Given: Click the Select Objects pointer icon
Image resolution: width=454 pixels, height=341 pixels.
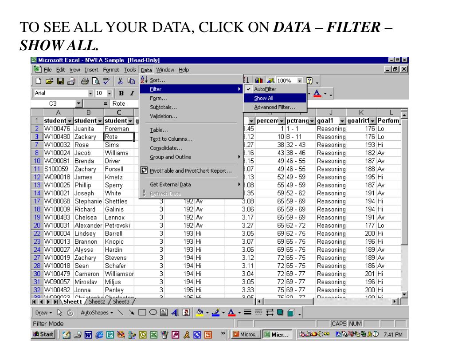Looking at the screenshot, I should tap(60, 312).
